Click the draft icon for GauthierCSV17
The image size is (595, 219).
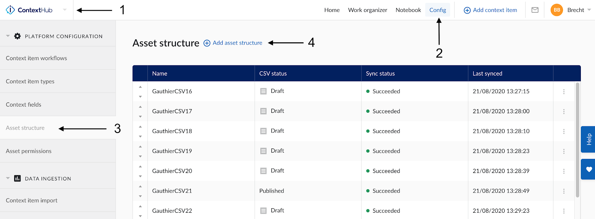(x=263, y=111)
